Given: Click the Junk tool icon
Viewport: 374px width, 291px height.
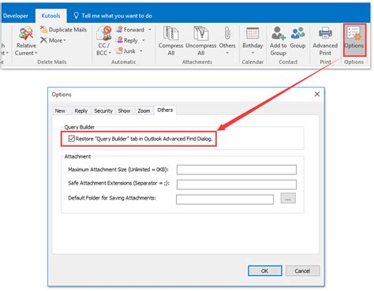Looking at the screenshot, I should (x=120, y=50).
